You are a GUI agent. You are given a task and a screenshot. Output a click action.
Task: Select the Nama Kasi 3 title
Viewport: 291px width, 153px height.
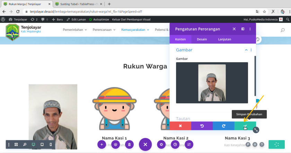[237, 138]
